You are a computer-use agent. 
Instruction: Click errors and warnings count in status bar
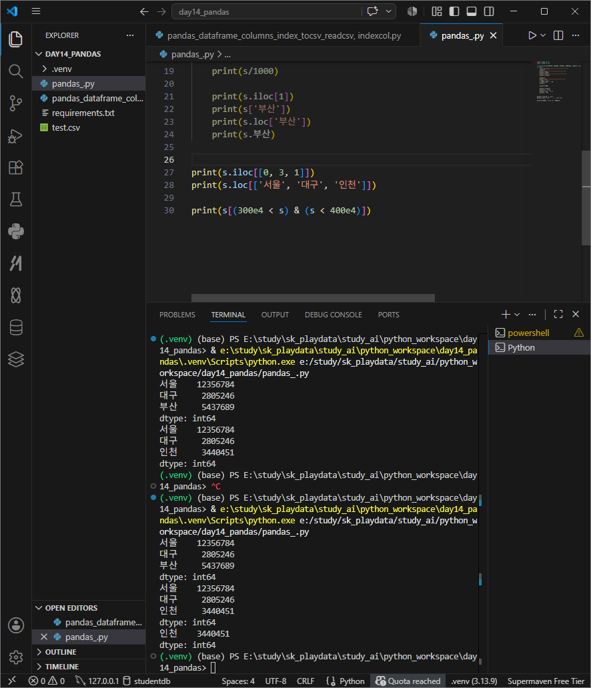[47, 681]
